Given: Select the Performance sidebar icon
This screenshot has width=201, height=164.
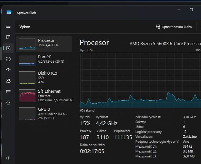Looking at the screenshot, I should click(x=8, y=48).
